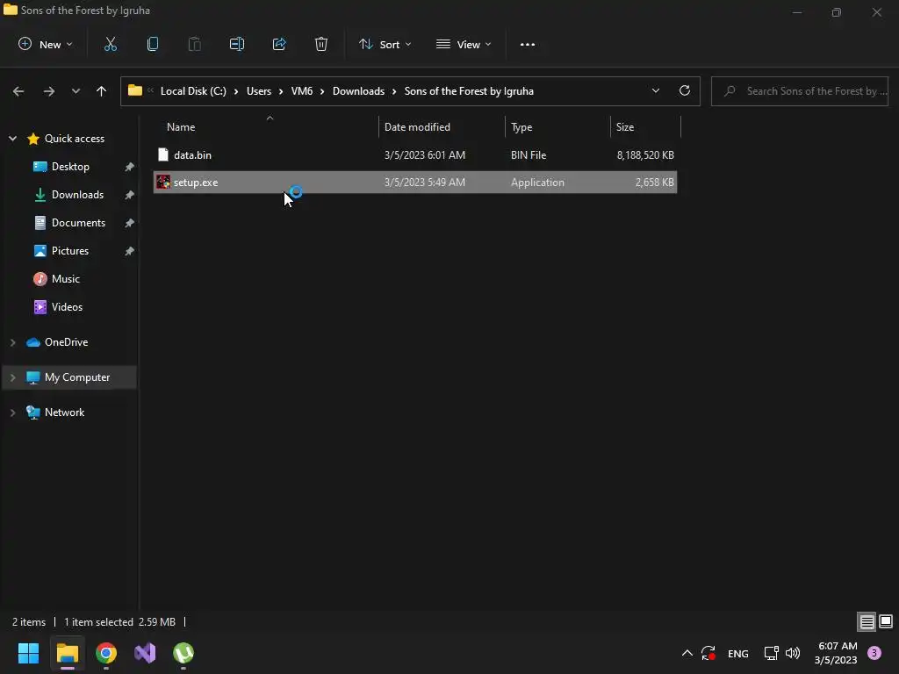Open uTorrent from the taskbar
The width and height of the screenshot is (899, 674).
[x=183, y=653]
